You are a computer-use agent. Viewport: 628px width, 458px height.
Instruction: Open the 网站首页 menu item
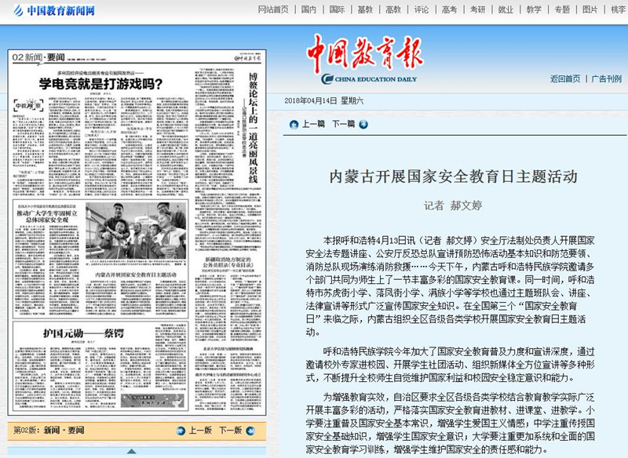[273, 10]
